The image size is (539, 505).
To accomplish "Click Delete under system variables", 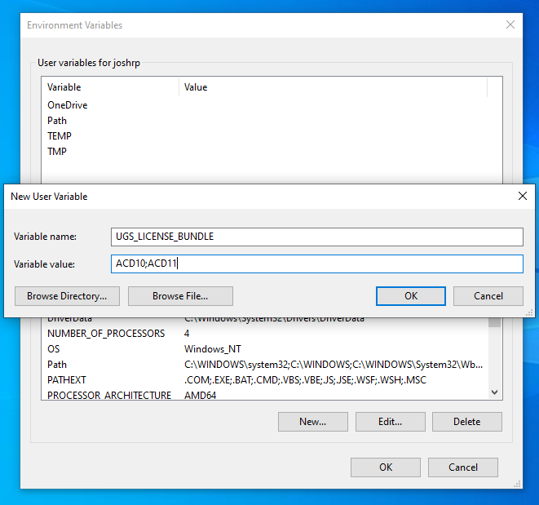I will [x=466, y=422].
